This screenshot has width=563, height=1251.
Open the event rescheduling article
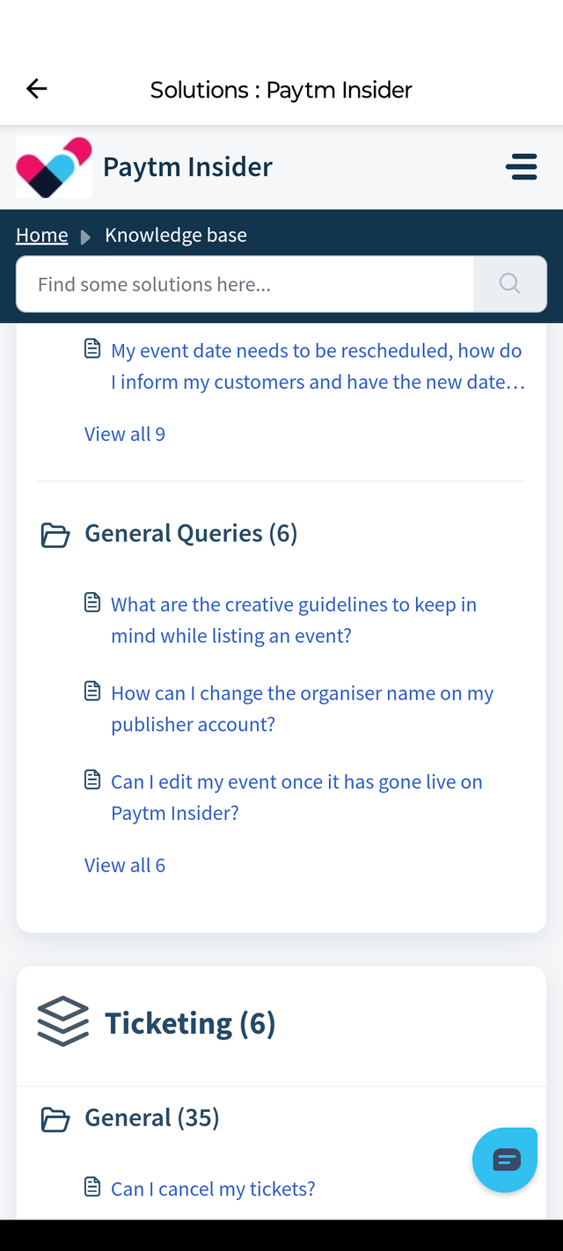(317, 366)
